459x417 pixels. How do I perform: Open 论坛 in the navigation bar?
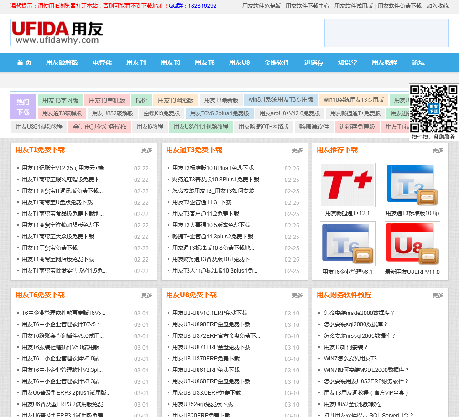click(x=418, y=62)
